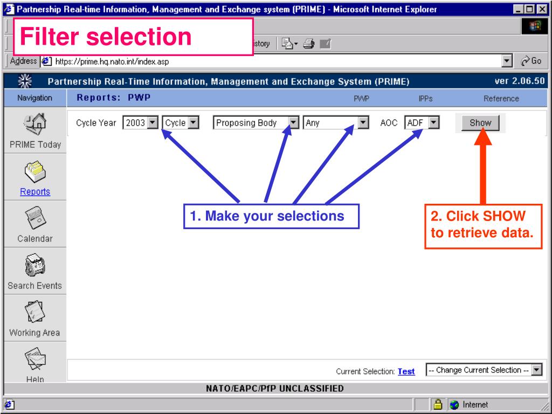
Task: Open the Proposing Body dropdown
Action: (x=256, y=122)
